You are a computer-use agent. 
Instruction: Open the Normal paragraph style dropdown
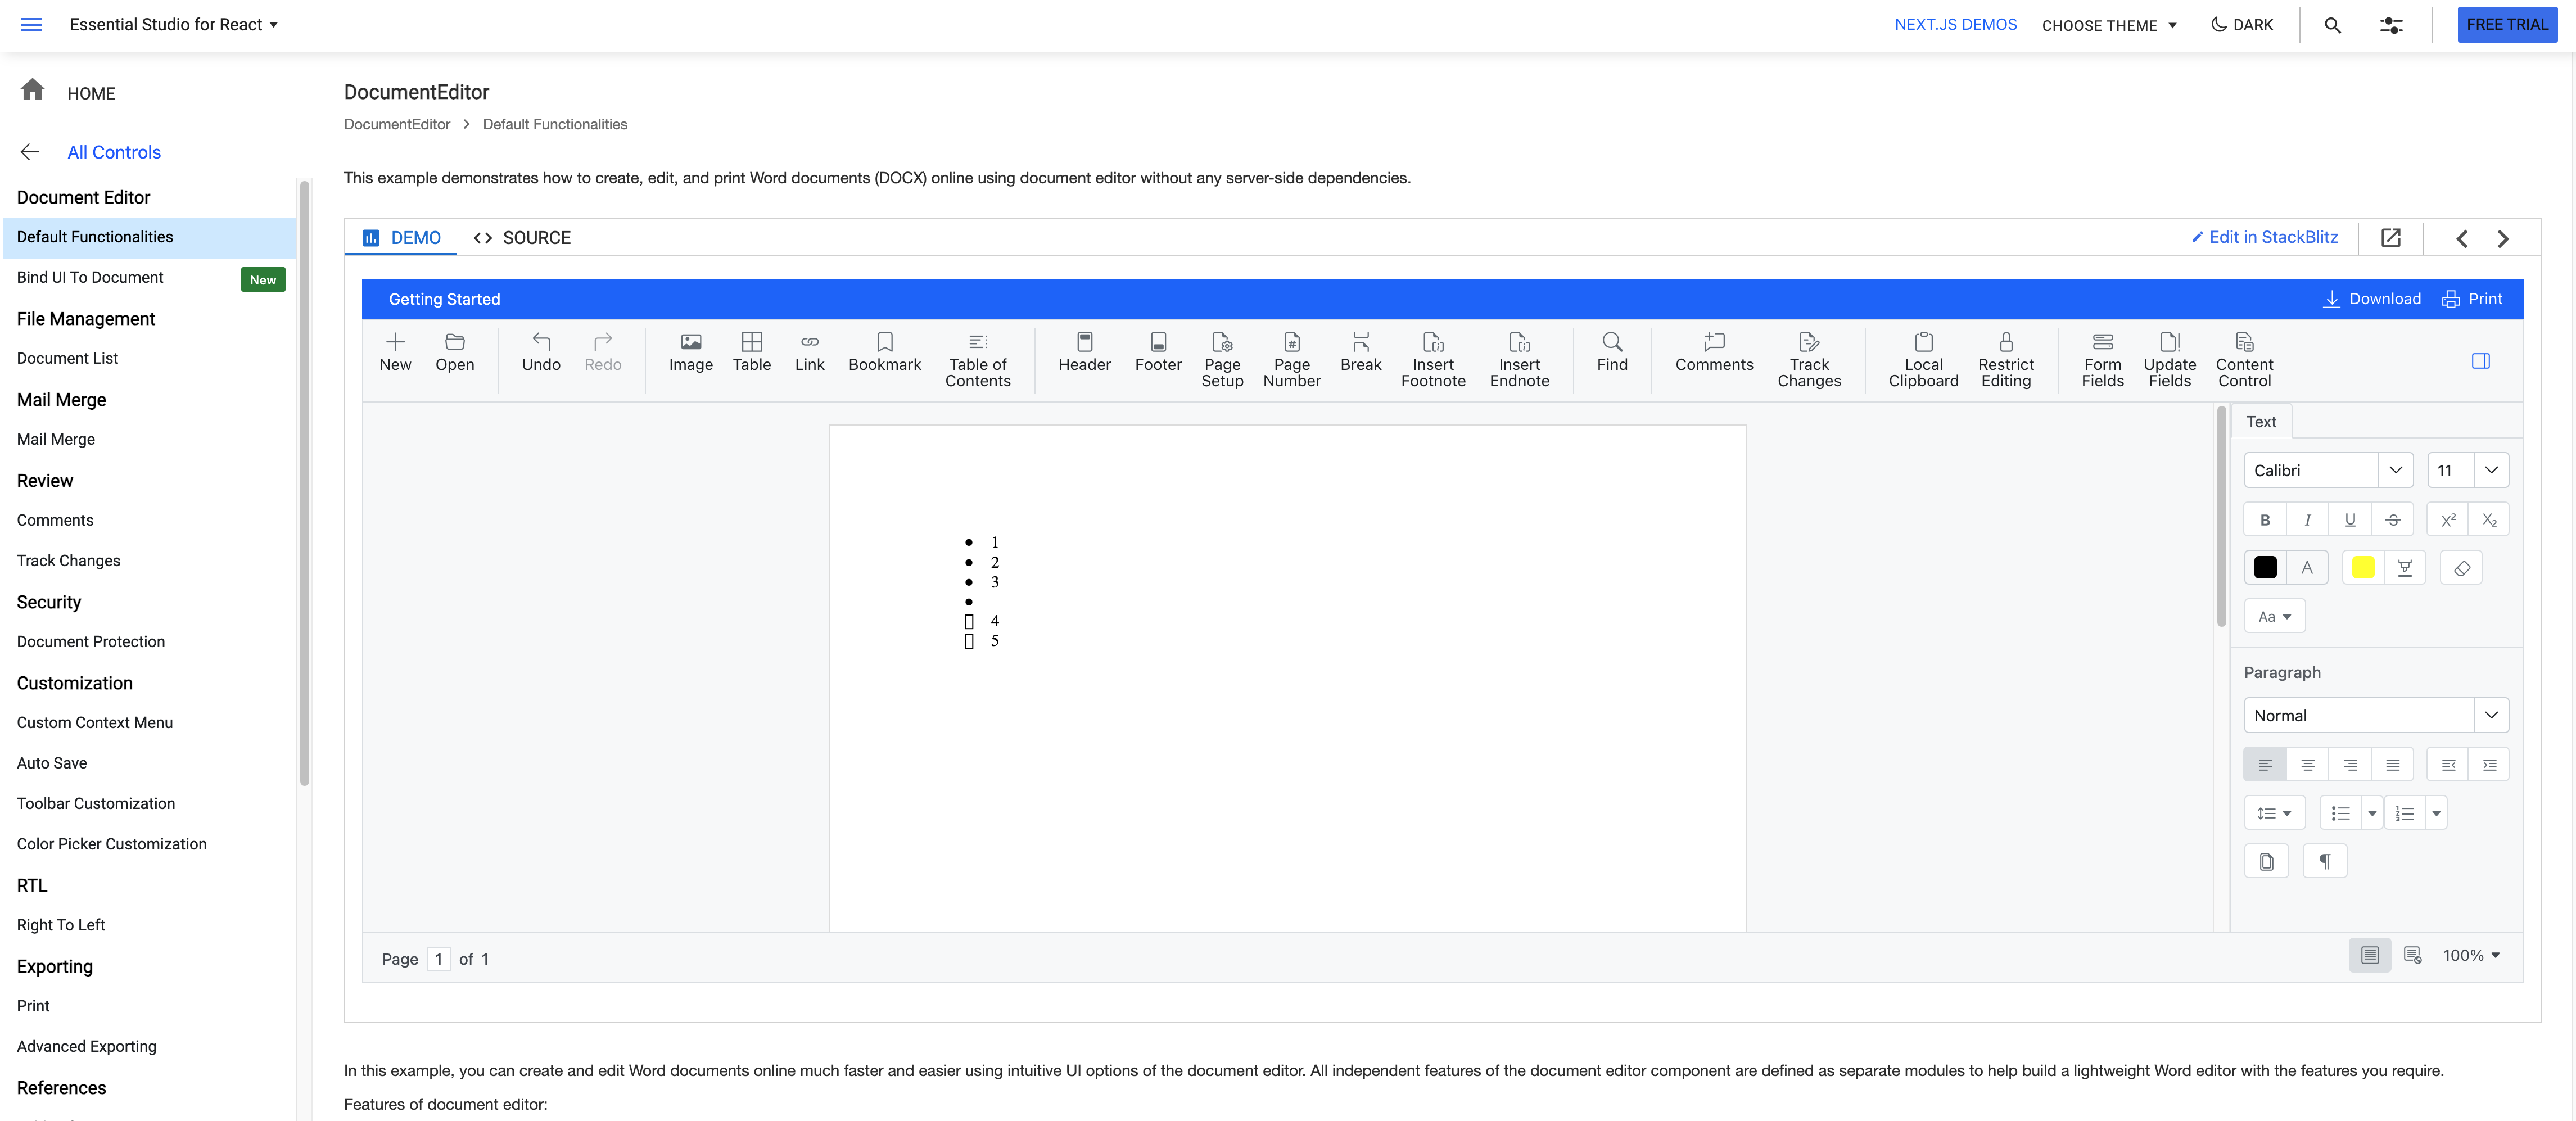click(x=2490, y=715)
